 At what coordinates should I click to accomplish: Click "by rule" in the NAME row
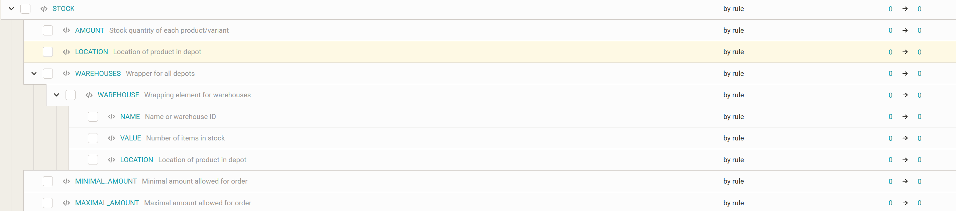click(x=733, y=117)
